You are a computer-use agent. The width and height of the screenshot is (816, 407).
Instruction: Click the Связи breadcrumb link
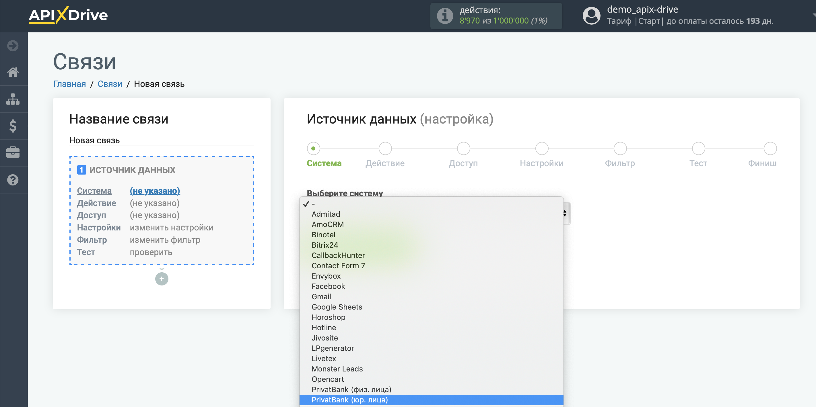coord(109,83)
